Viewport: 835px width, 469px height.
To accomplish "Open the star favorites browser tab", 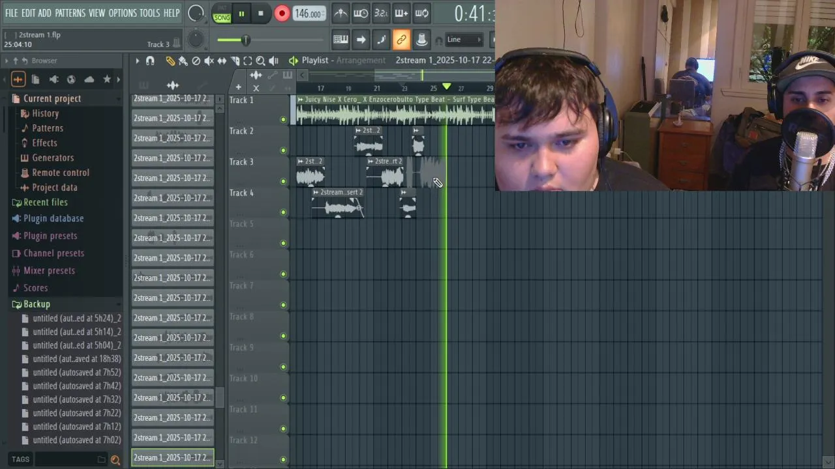I will tap(107, 79).
